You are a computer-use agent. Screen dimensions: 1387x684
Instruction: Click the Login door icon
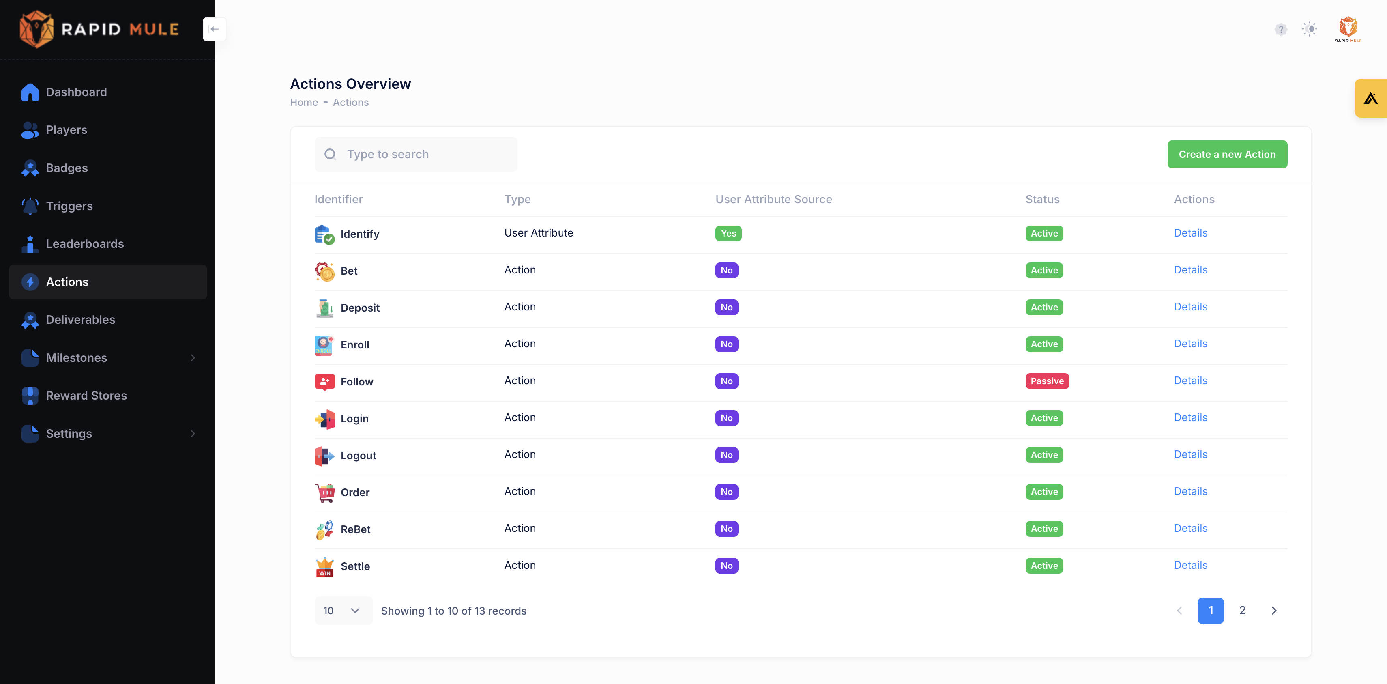pyautogui.click(x=324, y=419)
